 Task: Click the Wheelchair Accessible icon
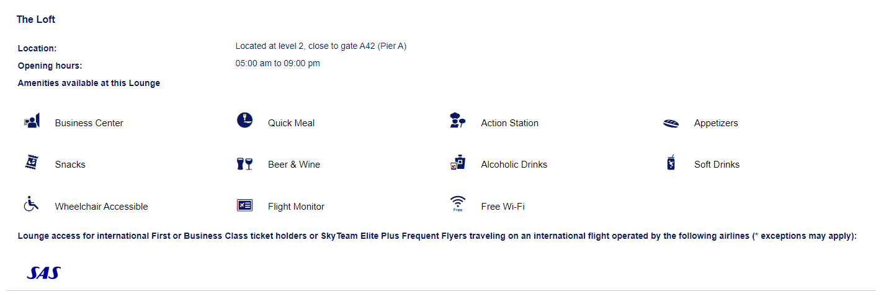[x=32, y=204]
